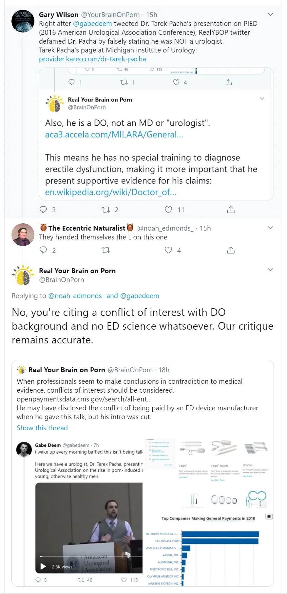The width and height of the screenshot is (287, 594).
Task: Open The Eccentric Naturalist tweet options chevron
Action: [270, 228]
